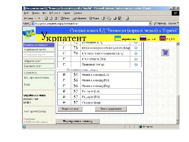This screenshot has width=189, height=142.
Task: Uncheck 57 Реферат (UA) checkbox
Action: tap(64, 92)
